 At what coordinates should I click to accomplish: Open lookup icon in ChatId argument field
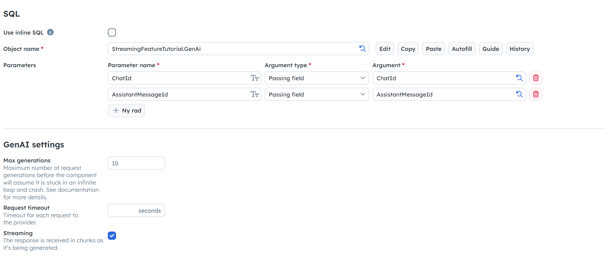(519, 78)
